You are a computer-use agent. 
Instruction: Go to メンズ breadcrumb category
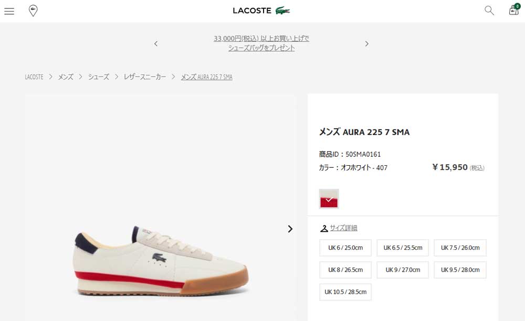point(66,77)
